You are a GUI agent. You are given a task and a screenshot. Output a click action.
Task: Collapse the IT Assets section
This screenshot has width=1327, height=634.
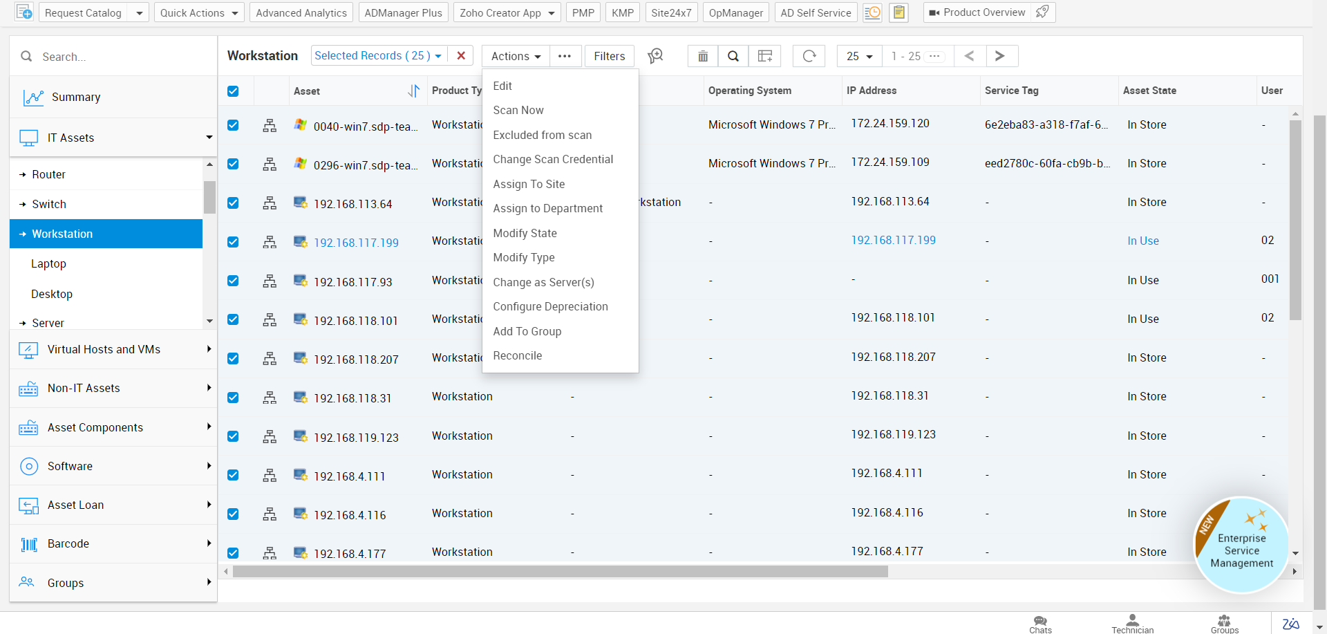click(209, 138)
